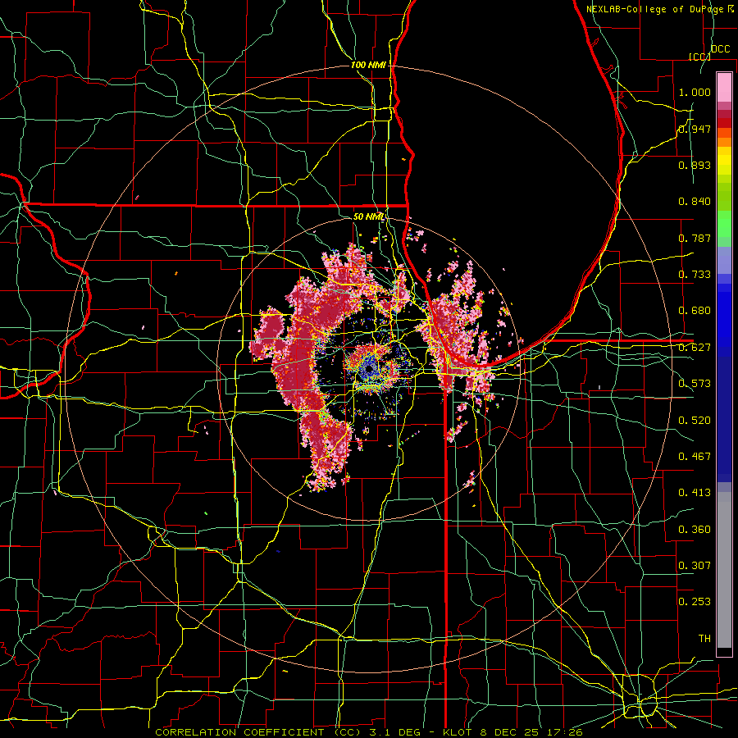Viewport: 738px width, 738px height.
Task: Click the 0.787 scale value
Action: coord(695,238)
